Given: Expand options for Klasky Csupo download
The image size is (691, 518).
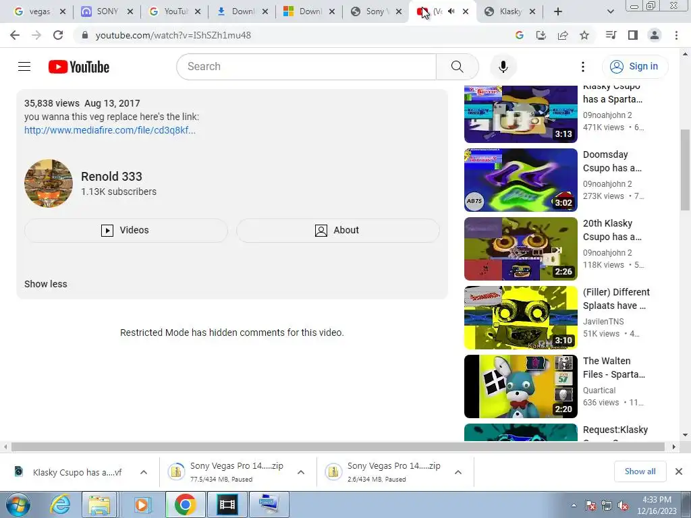Looking at the screenshot, I should [144, 472].
